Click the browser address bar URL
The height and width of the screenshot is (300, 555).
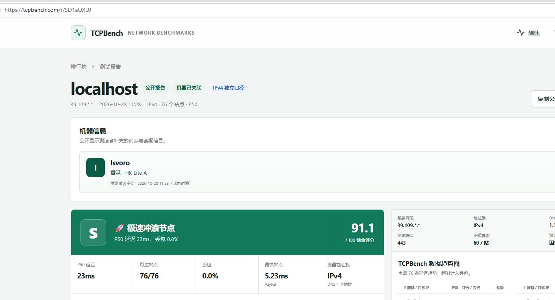click(48, 10)
